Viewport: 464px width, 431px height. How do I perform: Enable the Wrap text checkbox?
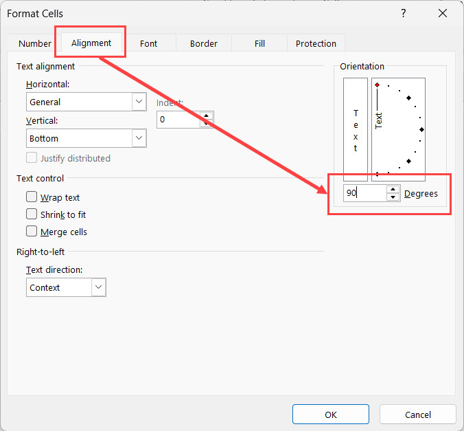pos(32,197)
